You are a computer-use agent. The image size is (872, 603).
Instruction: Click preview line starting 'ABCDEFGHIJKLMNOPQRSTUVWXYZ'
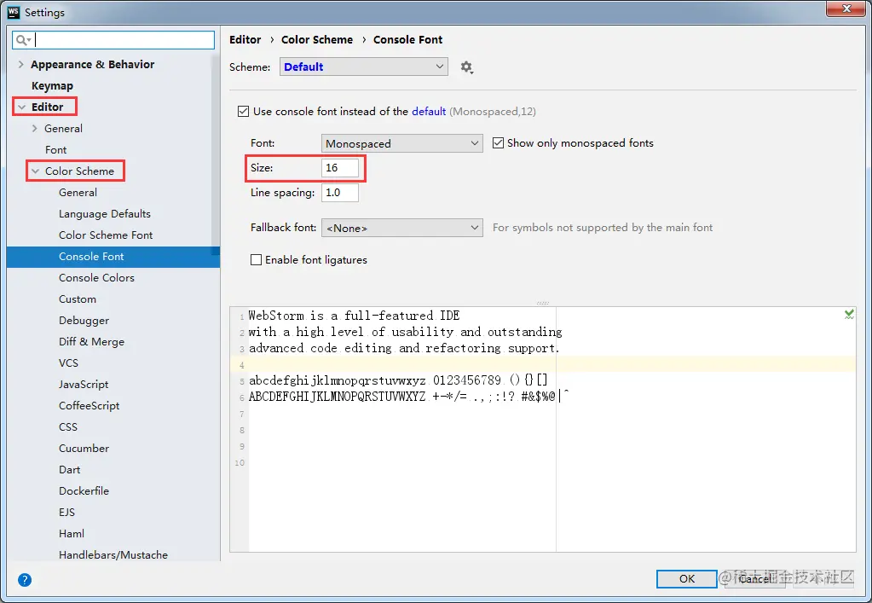pos(409,397)
